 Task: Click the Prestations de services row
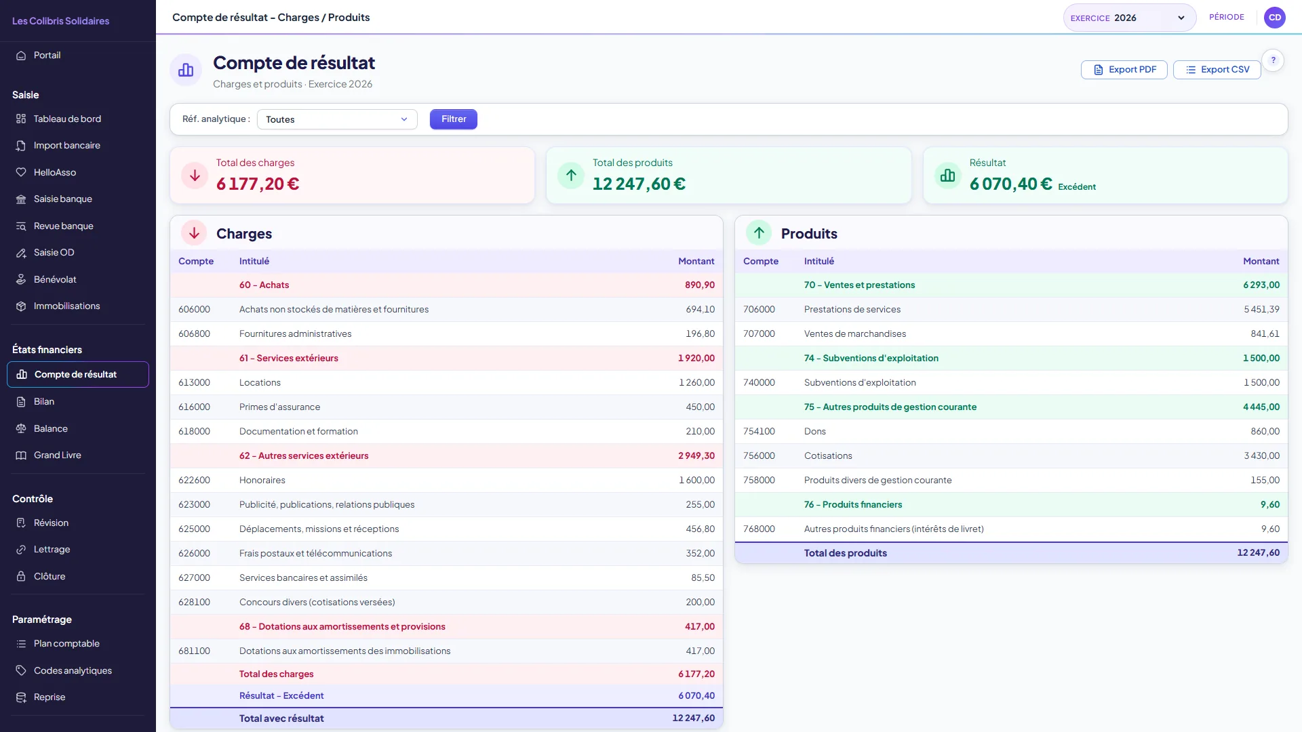click(1011, 310)
